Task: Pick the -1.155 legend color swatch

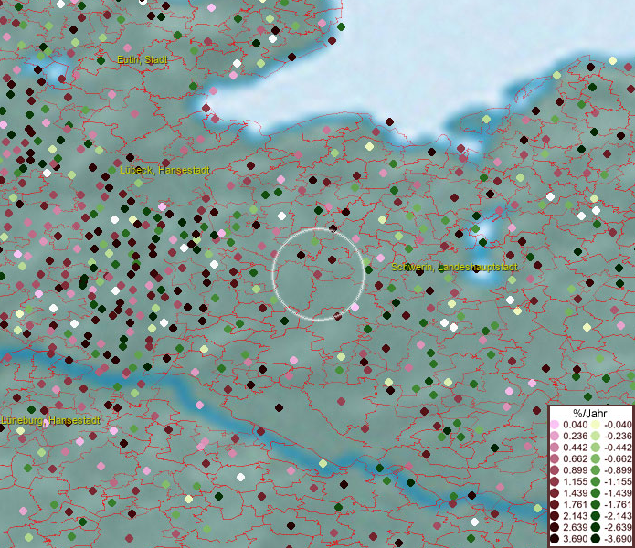Action: coord(596,481)
